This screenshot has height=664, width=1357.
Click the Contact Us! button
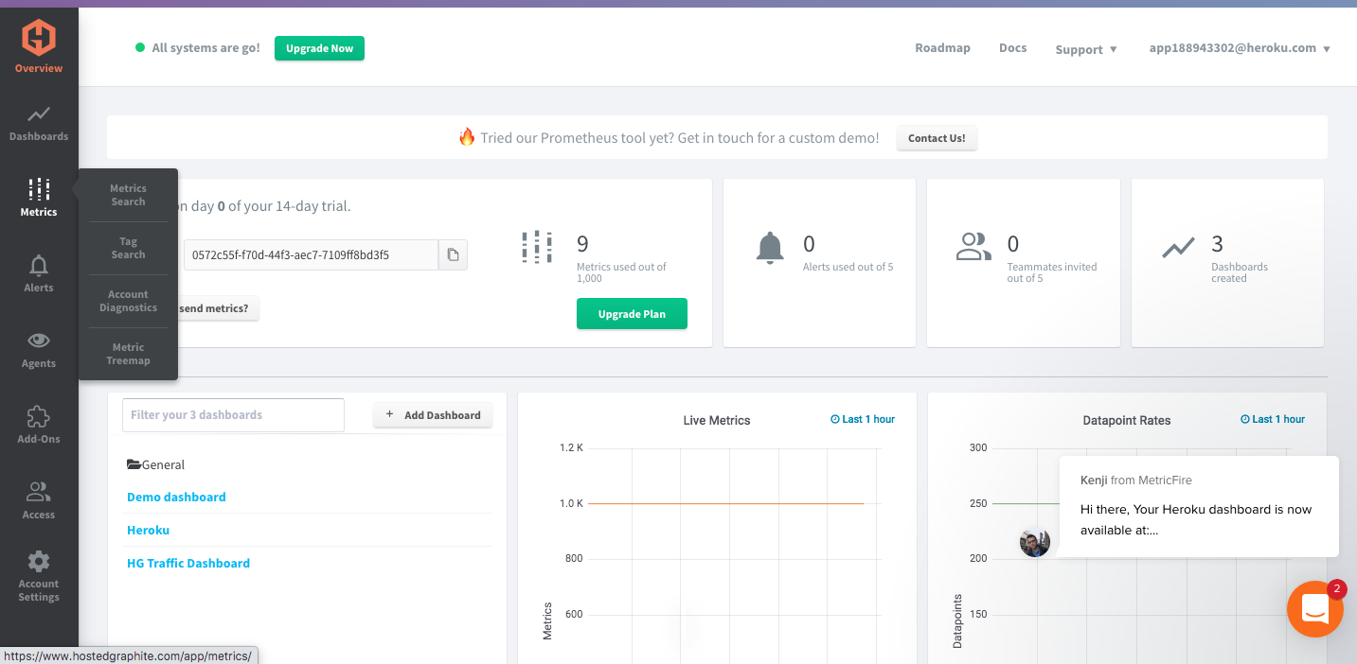(937, 138)
